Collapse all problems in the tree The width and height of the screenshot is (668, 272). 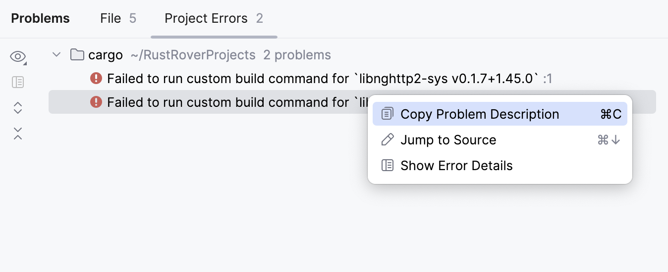click(18, 133)
